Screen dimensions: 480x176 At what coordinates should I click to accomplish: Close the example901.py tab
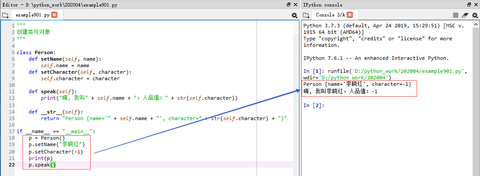(x=54, y=15)
